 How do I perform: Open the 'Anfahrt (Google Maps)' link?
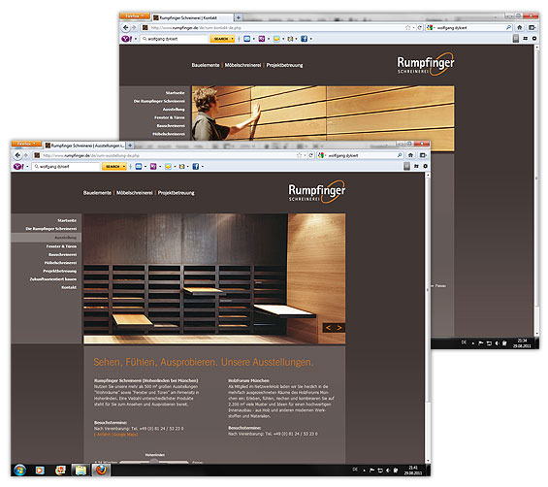[x=116, y=435]
